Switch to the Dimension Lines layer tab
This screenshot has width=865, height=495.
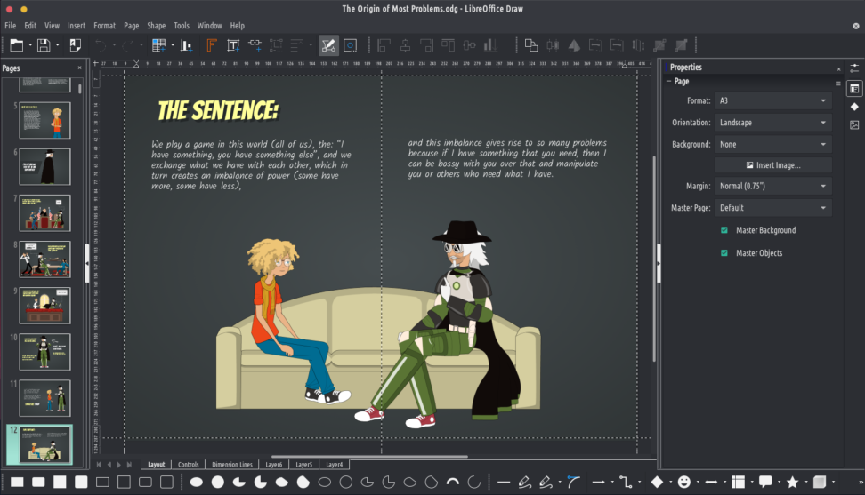(231, 465)
